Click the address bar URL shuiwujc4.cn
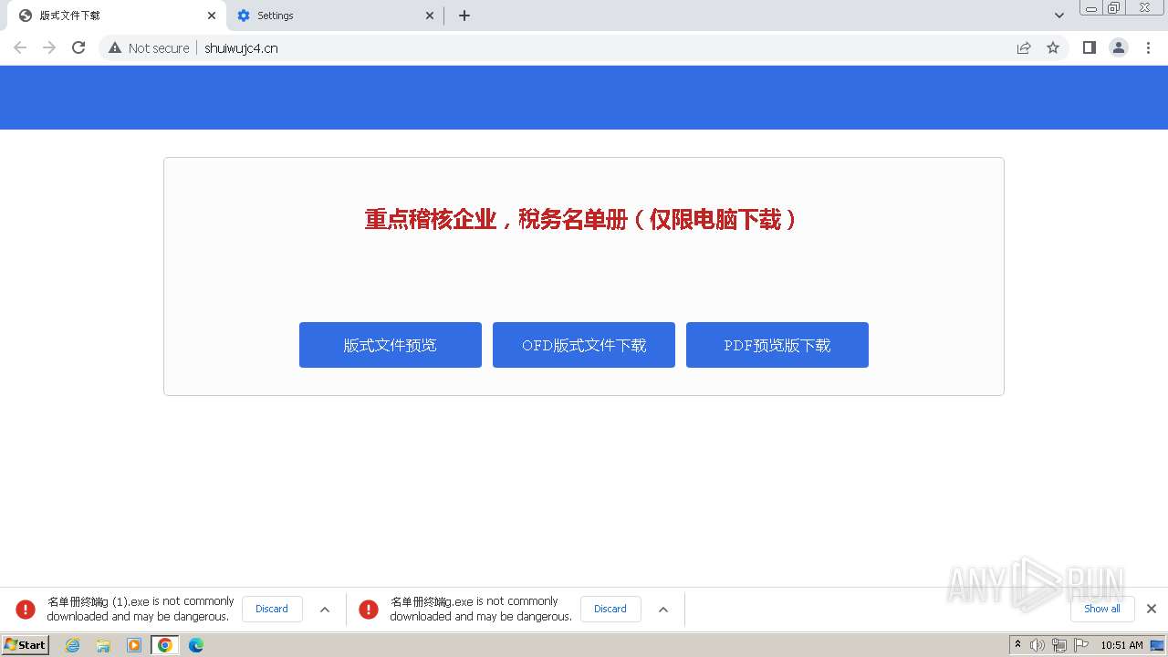 point(241,47)
